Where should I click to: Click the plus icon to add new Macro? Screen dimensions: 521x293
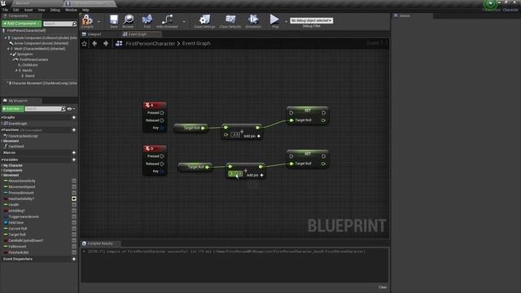[x=74, y=152]
